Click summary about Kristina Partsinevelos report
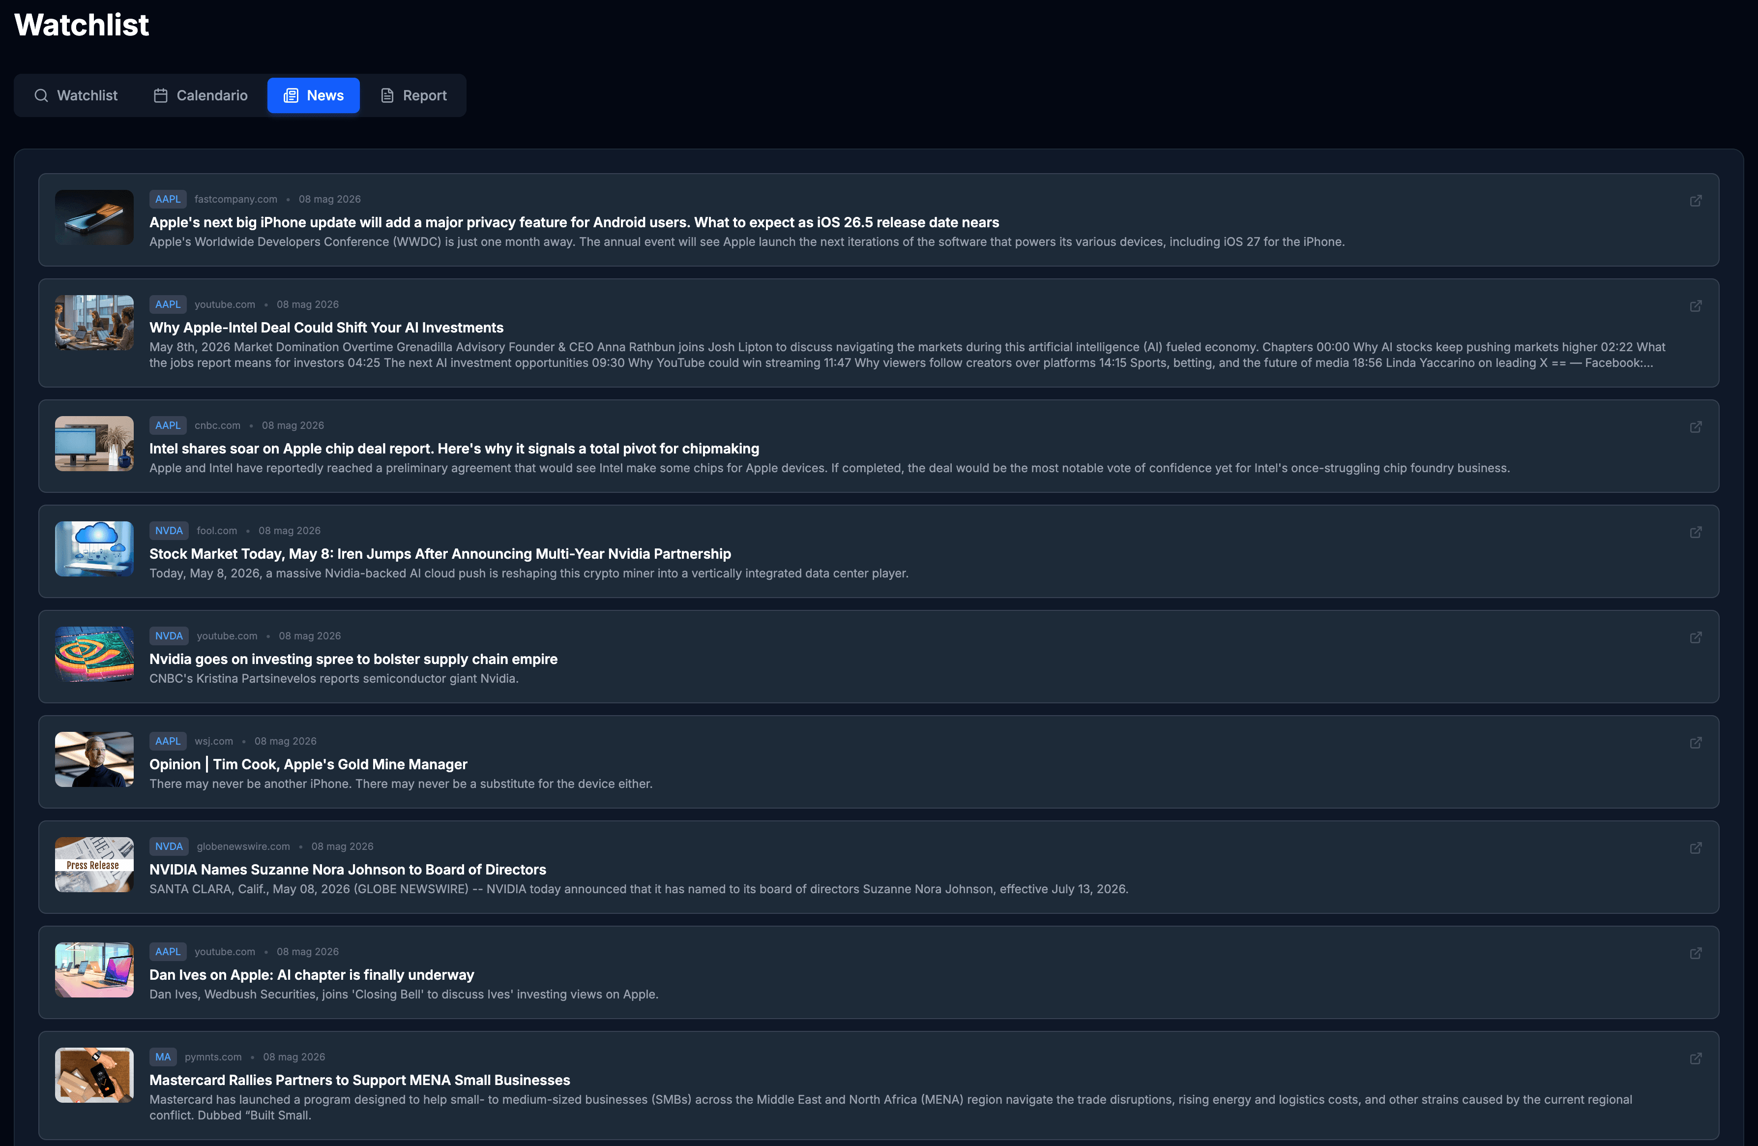Image resolution: width=1758 pixels, height=1146 pixels. point(334,678)
